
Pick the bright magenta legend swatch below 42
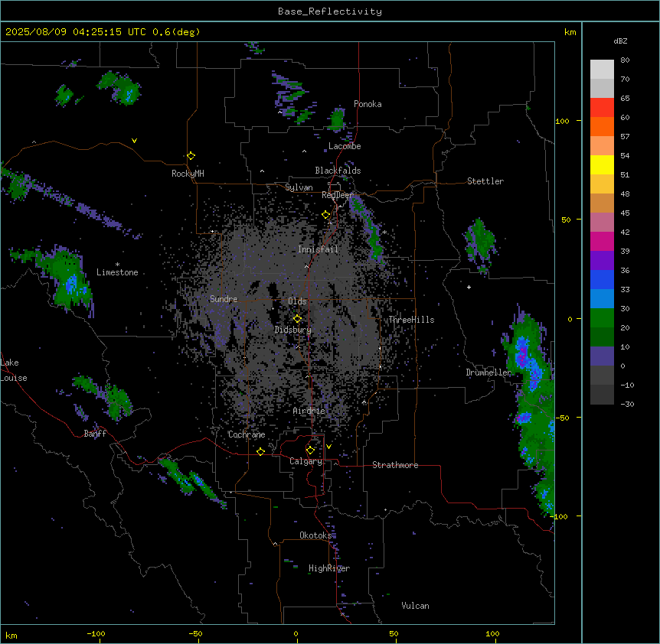(602, 241)
